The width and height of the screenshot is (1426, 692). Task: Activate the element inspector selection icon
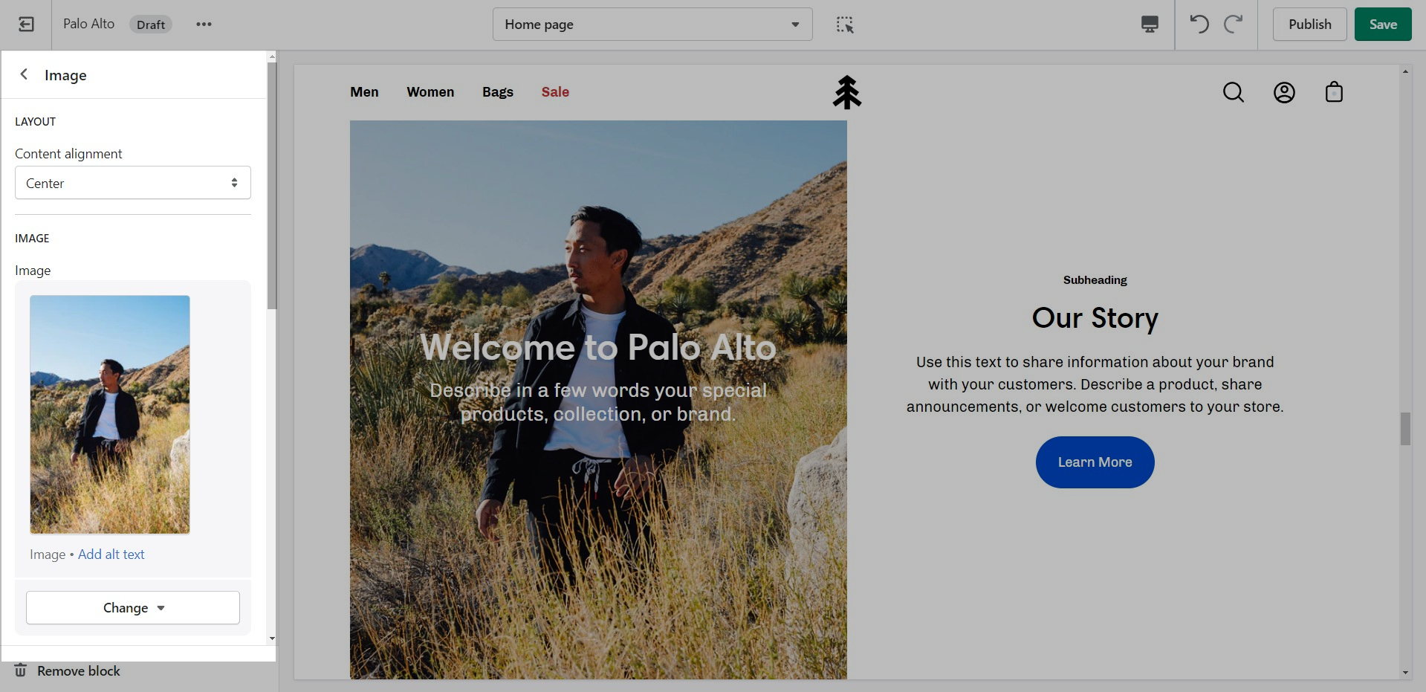(x=844, y=25)
